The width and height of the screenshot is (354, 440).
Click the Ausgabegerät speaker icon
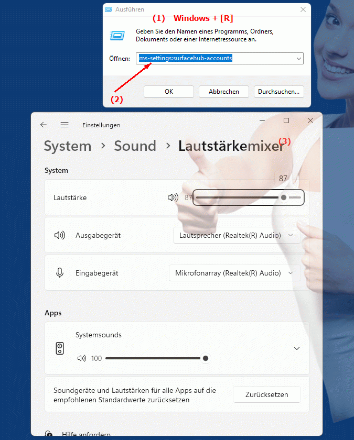pos(60,235)
